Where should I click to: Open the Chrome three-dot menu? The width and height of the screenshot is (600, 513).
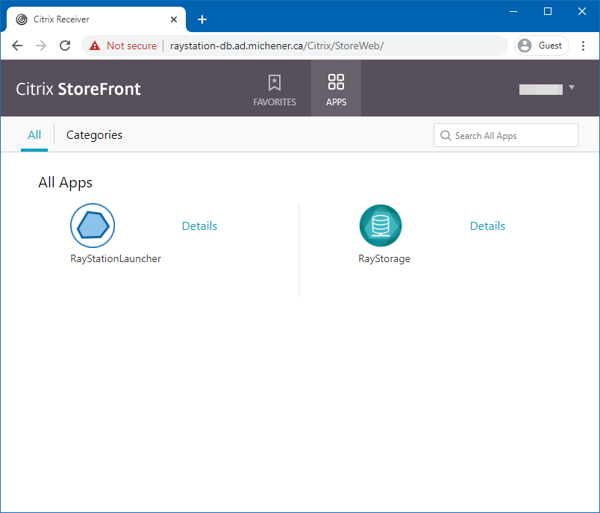[x=583, y=46]
